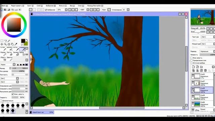Hide layer Слой3 with eye icon
This screenshot has height=121, width=215.
(x=193, y=75)
